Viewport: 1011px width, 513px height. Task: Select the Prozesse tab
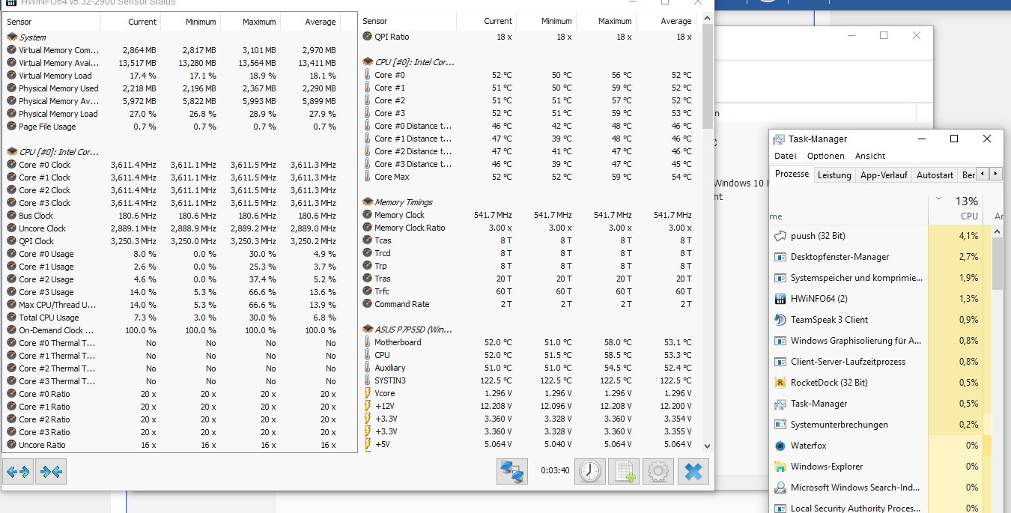[x=792, y=174]
